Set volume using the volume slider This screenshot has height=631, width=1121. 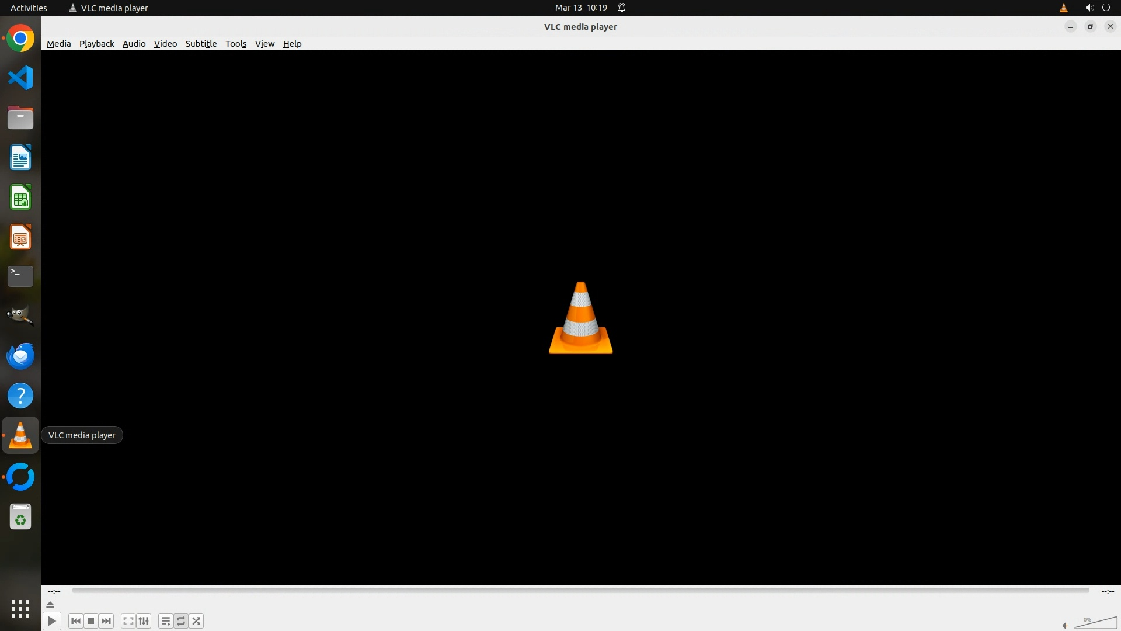click(1096, 623)
